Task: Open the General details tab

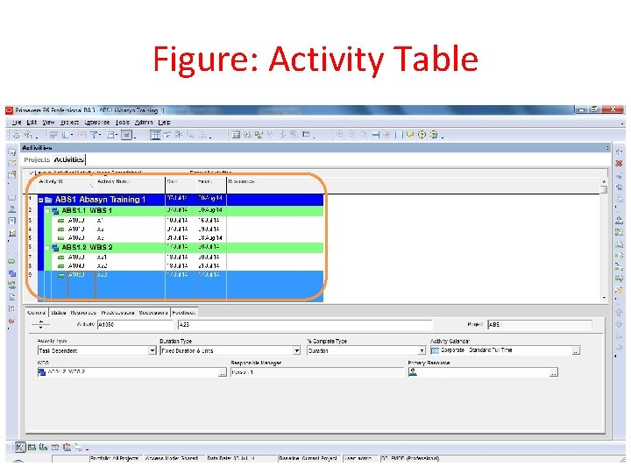Action: coord(36,313)
